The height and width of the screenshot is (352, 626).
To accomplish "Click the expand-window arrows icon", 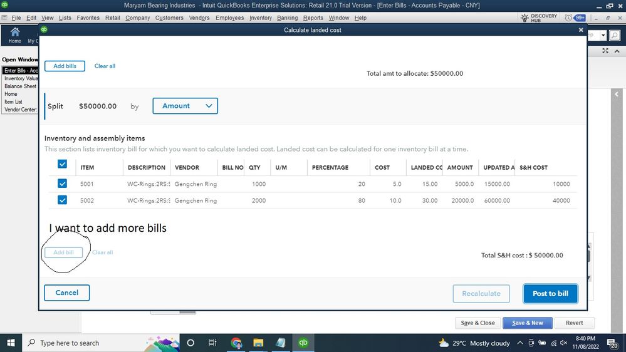I will [x=606, y=51].
